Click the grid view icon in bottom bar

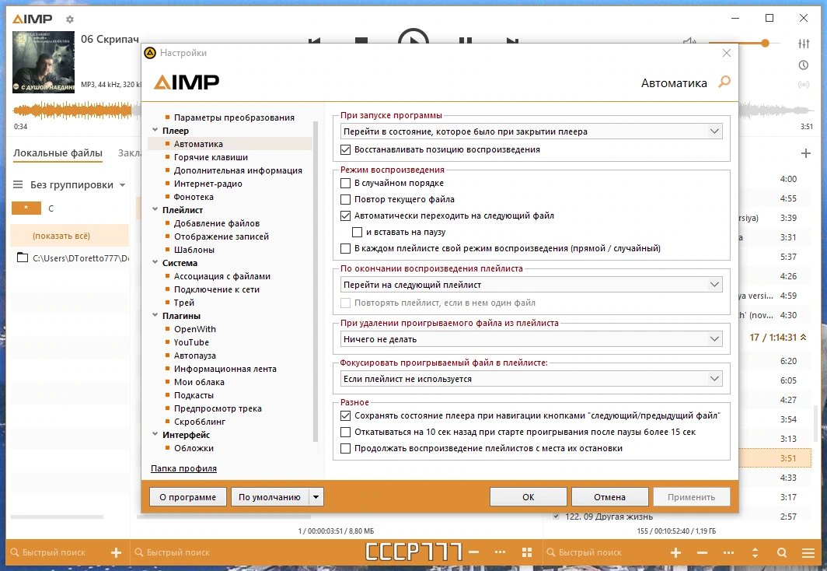click(x=526, y=552)
